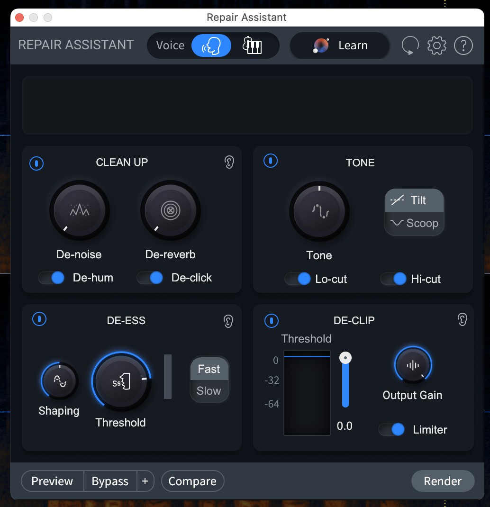Open the settings gear icon
This screenshot has width=490, height=507.
click(x=436, y=45)
